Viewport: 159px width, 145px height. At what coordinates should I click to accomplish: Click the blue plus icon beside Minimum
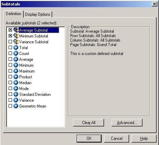tap(16, 65)
